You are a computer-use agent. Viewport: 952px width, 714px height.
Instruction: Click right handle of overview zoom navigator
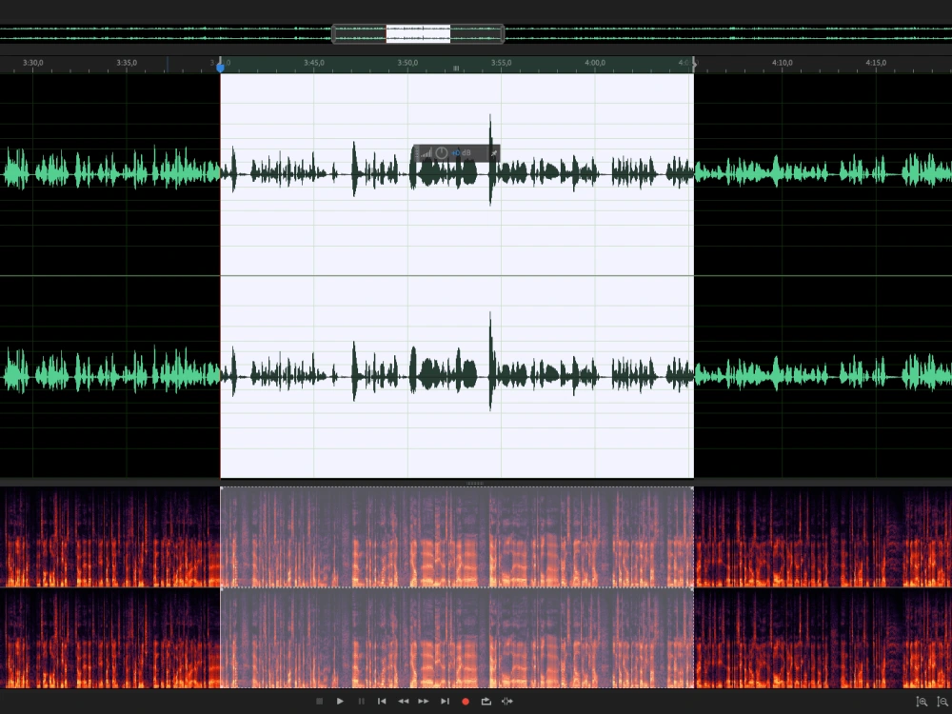tap(503, 33)
